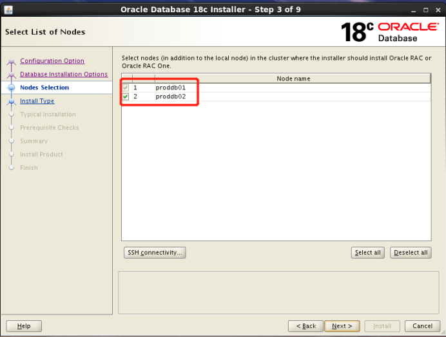This screenshot has width=446, height=337.
Task: Click the Deselect all button
Action: click(411, 252)
